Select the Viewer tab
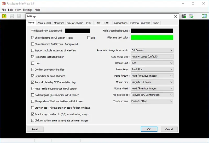This screenshot has height=143, width=209. 31,23
